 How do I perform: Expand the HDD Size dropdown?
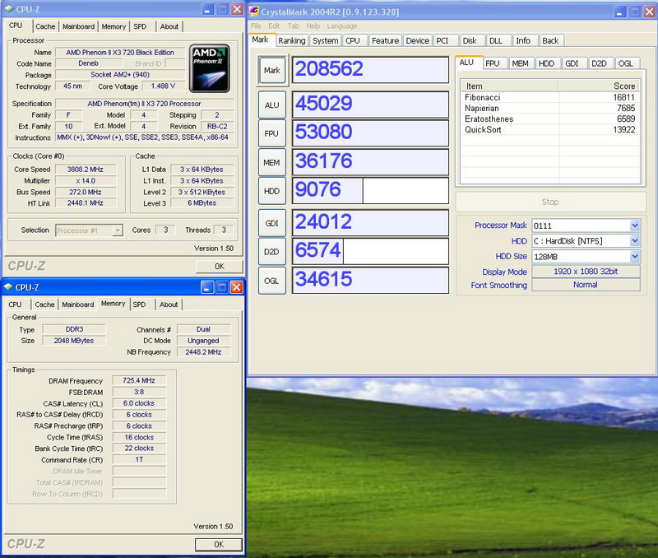coord(634,257)
